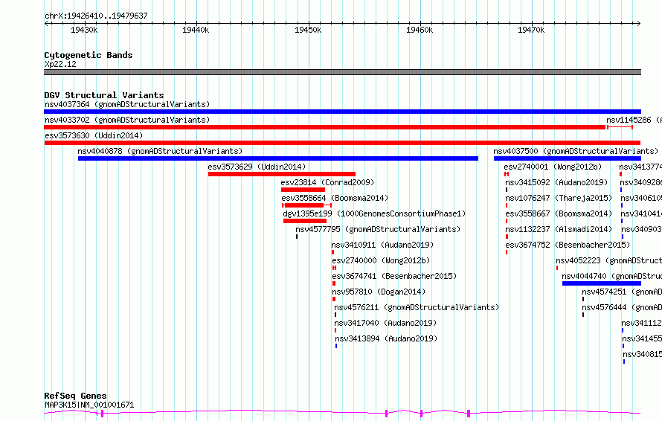Viewport: 662px width, 421px height.
Task: Click the nsv4037364 blue variant bar
Action: click(x=342, y=112)
